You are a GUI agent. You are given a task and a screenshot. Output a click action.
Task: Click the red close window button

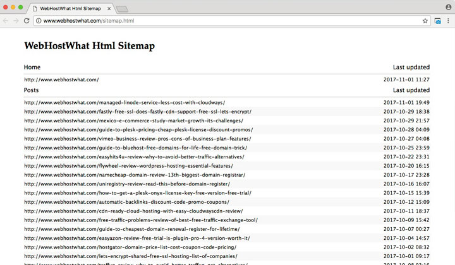pos(5,7)
